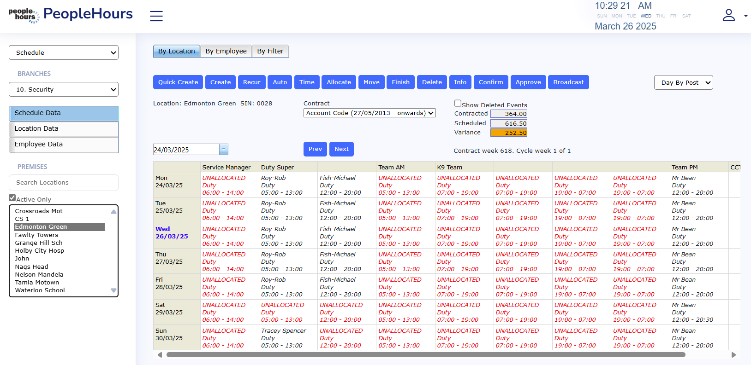
Task: Uncheck the Active Only checkbox
Action: [12, 198]
